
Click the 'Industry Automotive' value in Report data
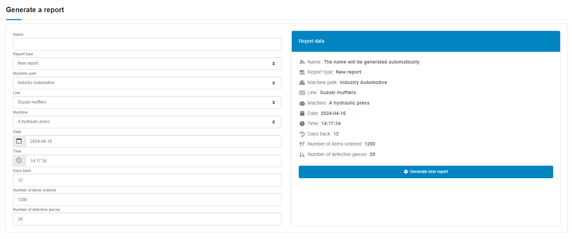(363, 82)
